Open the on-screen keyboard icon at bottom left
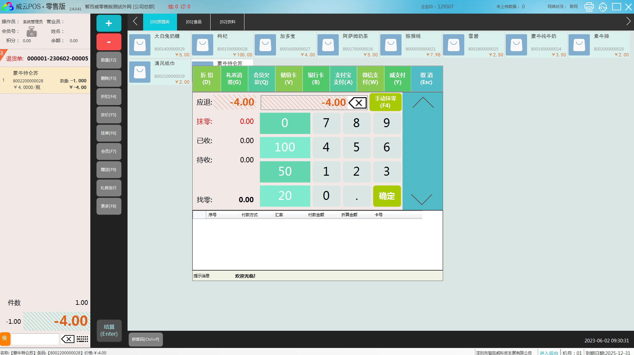Image resolution: width=634 pixels, height=355 pixels. [x=82, y=339]
